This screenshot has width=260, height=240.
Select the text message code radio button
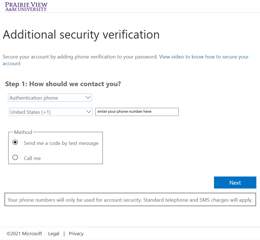point(15,142)
